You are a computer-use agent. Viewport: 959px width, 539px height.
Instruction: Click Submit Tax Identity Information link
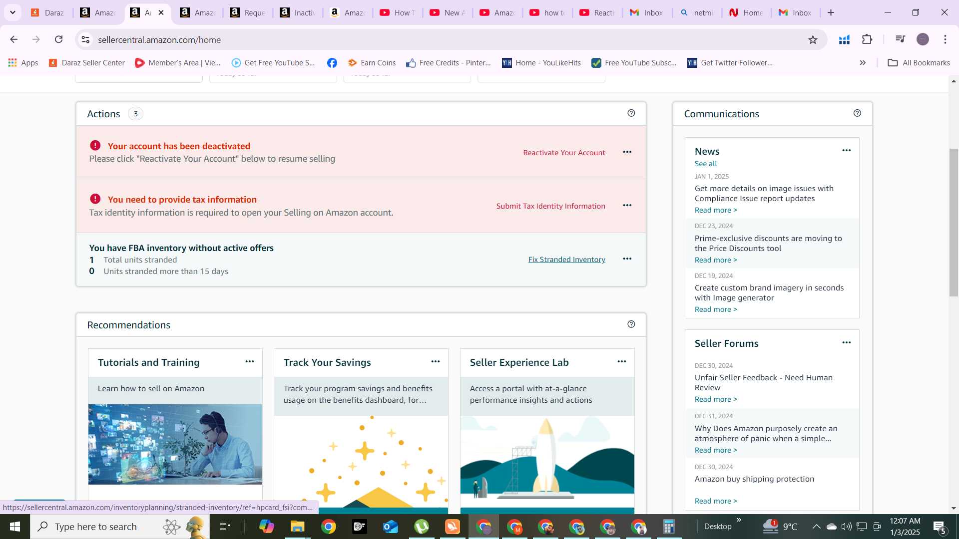(550, 206)
